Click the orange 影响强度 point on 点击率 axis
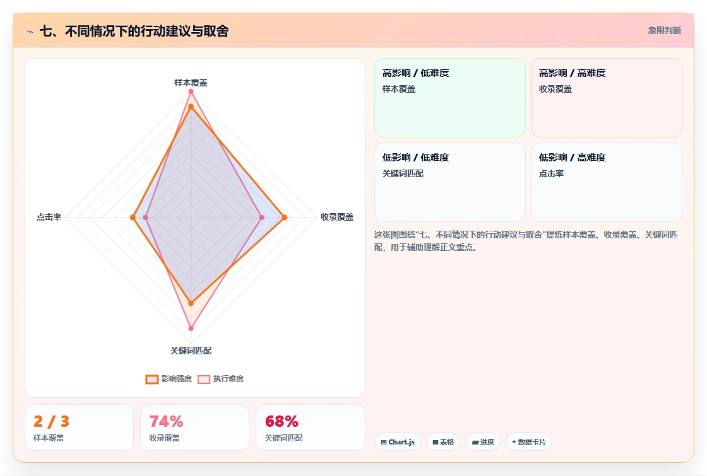707x476 pixels. [x=133, y=218]
